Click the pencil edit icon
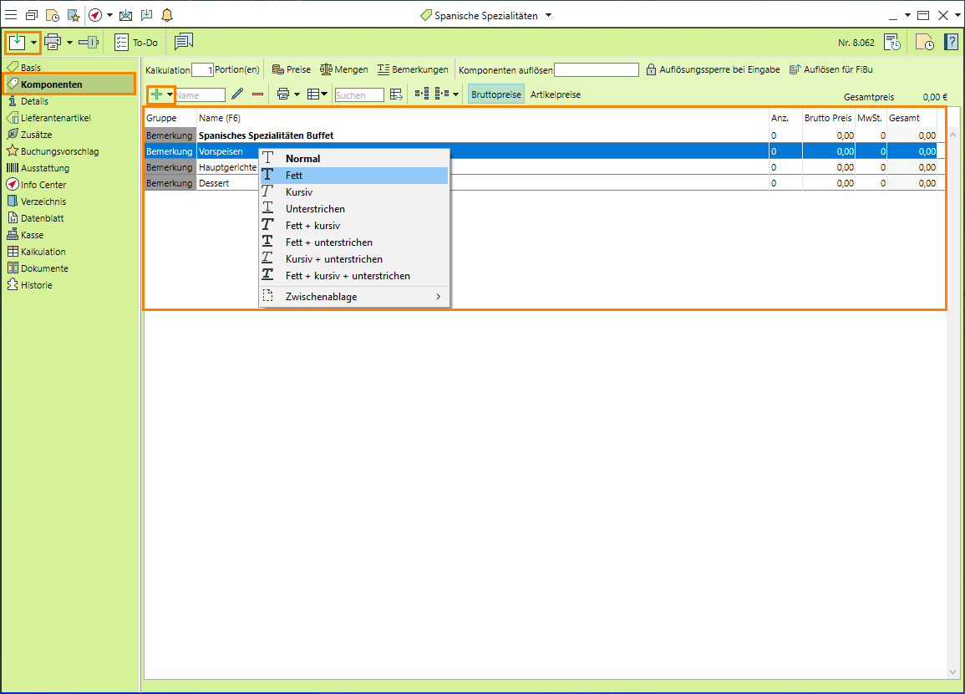Viewport: 965px width, 694px height. point(237,94)
